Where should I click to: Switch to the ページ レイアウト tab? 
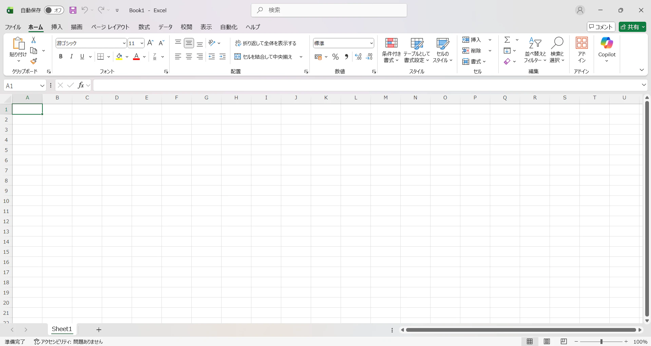click(x=110, y=27)
